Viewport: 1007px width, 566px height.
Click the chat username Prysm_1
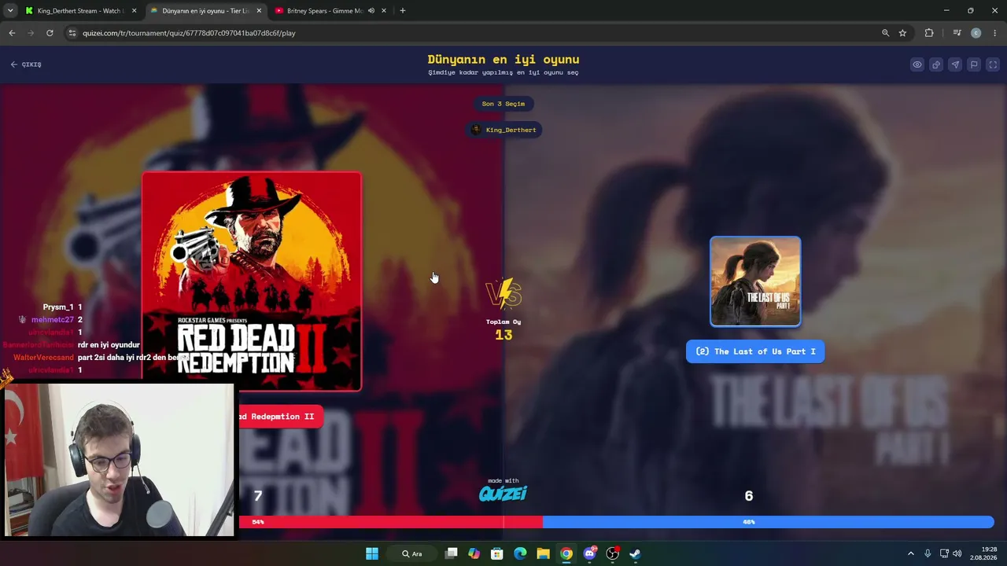click(x=58, y=307)
